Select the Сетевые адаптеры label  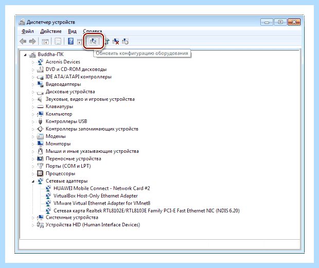click(x=66, y=181)
